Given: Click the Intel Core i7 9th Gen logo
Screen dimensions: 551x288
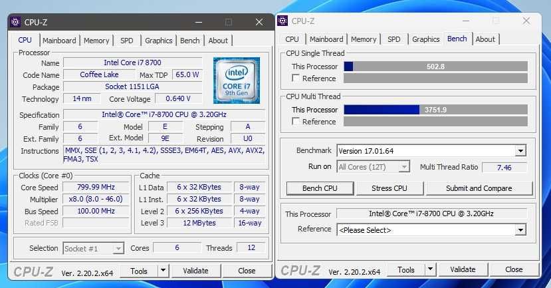Looking at the screenshot, I should (x=237, y=80).
